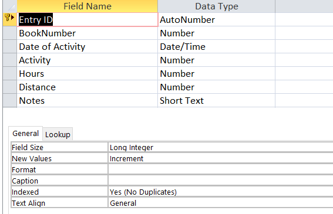Select the Hours row selector
The height and width of the screenshot is (214, 333).
10,74
